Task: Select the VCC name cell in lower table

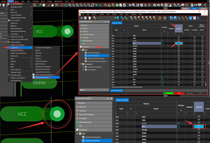Action: point(159,126)
